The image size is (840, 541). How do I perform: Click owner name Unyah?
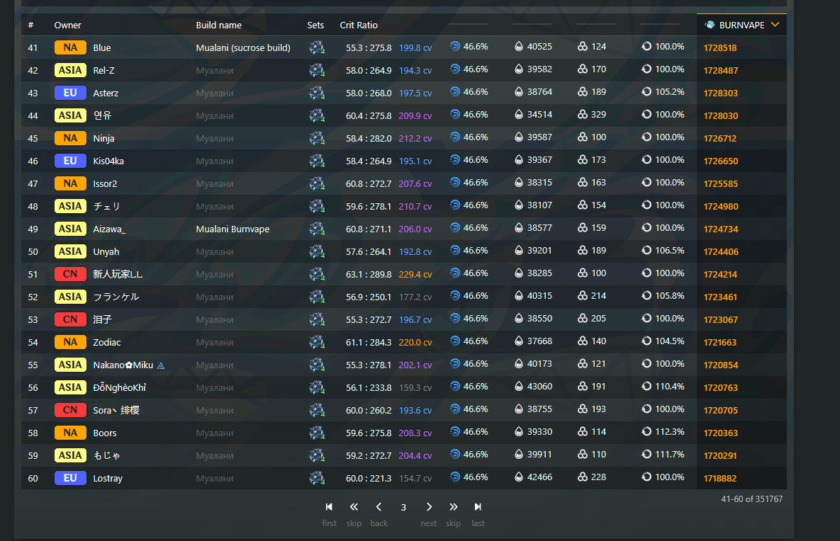(106, 251)
